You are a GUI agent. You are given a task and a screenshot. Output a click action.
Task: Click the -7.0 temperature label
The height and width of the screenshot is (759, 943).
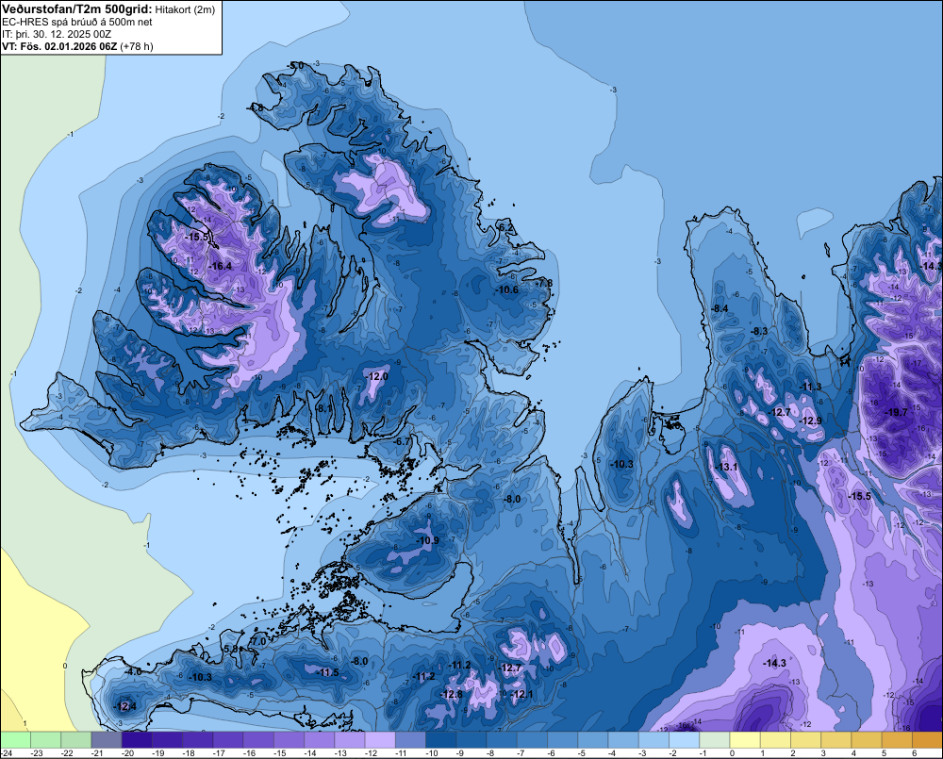pos(257,642)
